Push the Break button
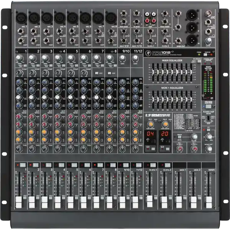The image size is (230, 230). pos(179,137)
